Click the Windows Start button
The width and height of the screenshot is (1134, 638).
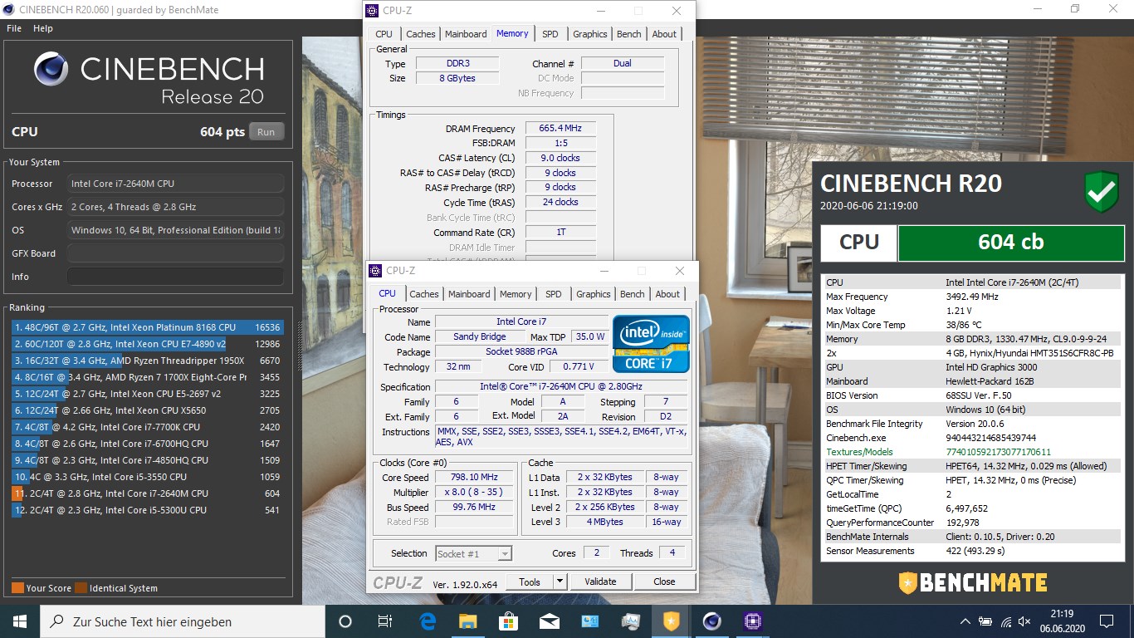pos(20,621)
